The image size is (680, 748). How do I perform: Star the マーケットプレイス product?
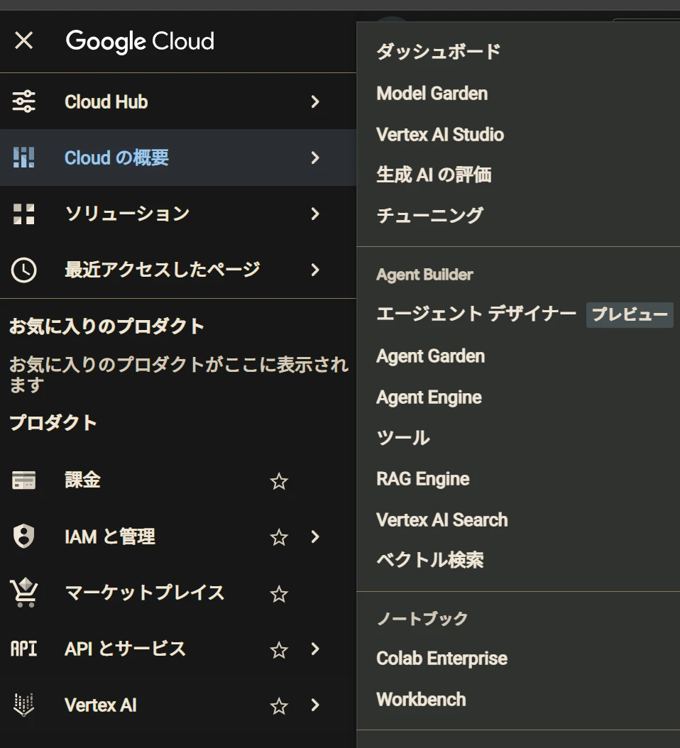click(x=279, y=594)
